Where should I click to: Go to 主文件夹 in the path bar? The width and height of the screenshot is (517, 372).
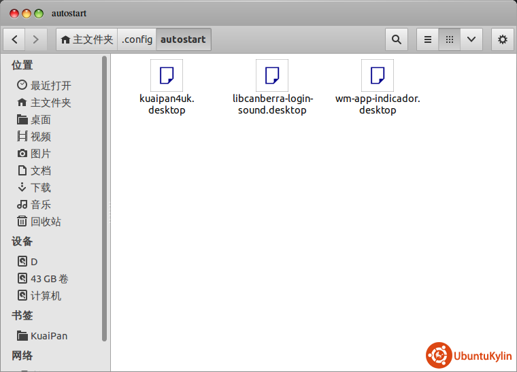87,39
